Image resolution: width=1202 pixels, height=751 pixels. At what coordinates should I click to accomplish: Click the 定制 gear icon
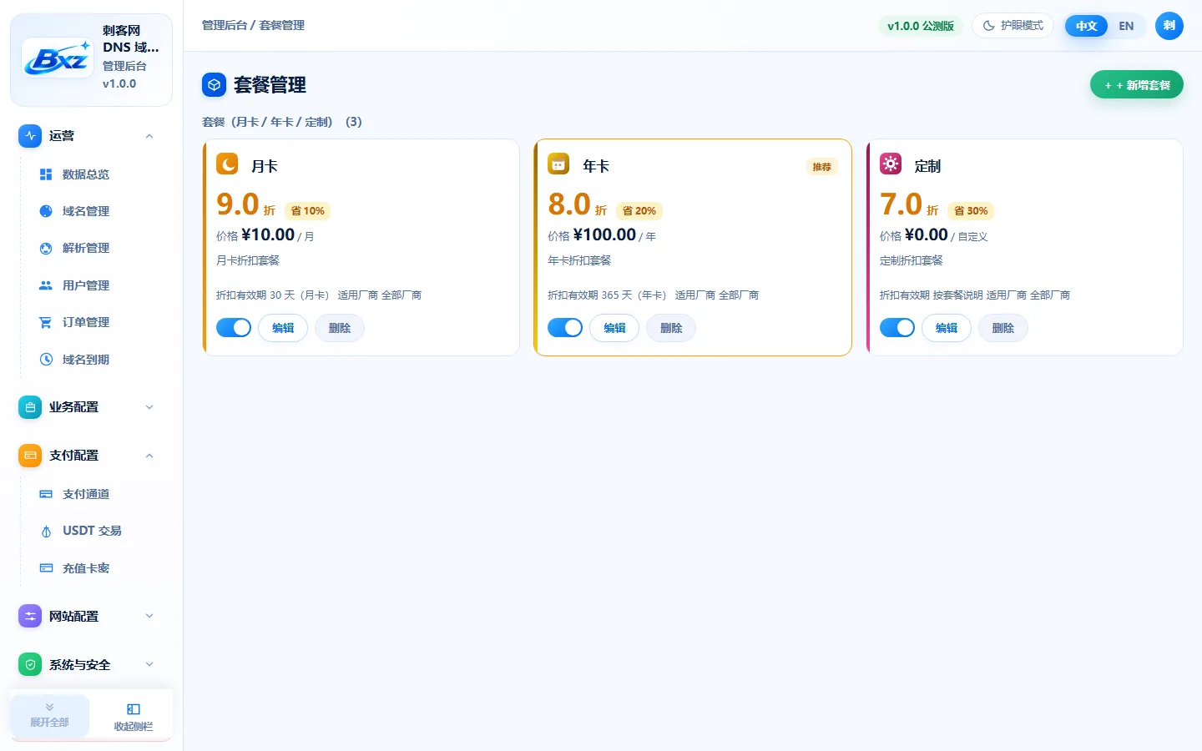tap(891, 164)
